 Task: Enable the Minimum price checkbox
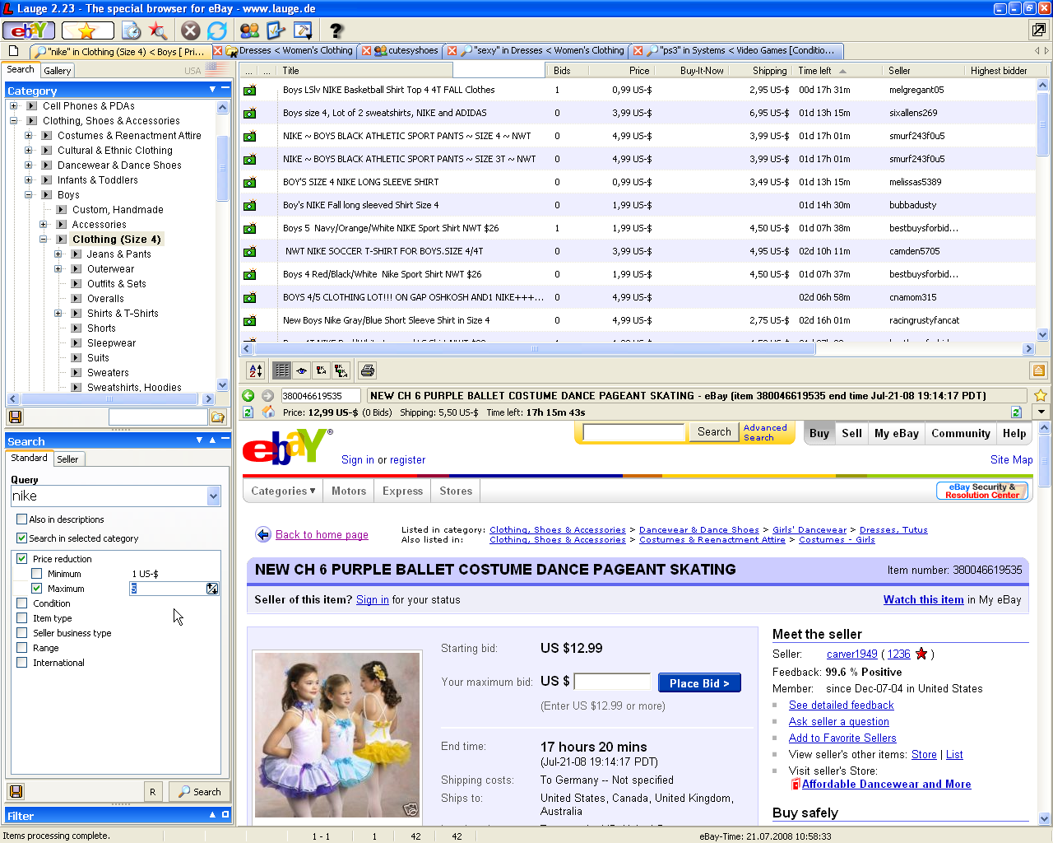coord(37,574)
